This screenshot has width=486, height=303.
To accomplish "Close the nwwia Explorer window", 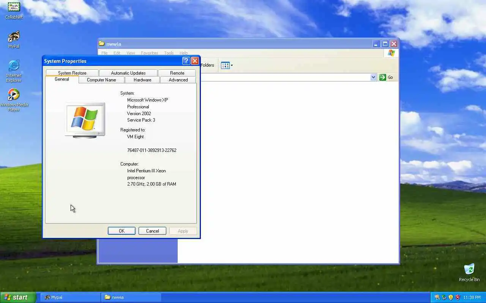I will coord(394,44).
